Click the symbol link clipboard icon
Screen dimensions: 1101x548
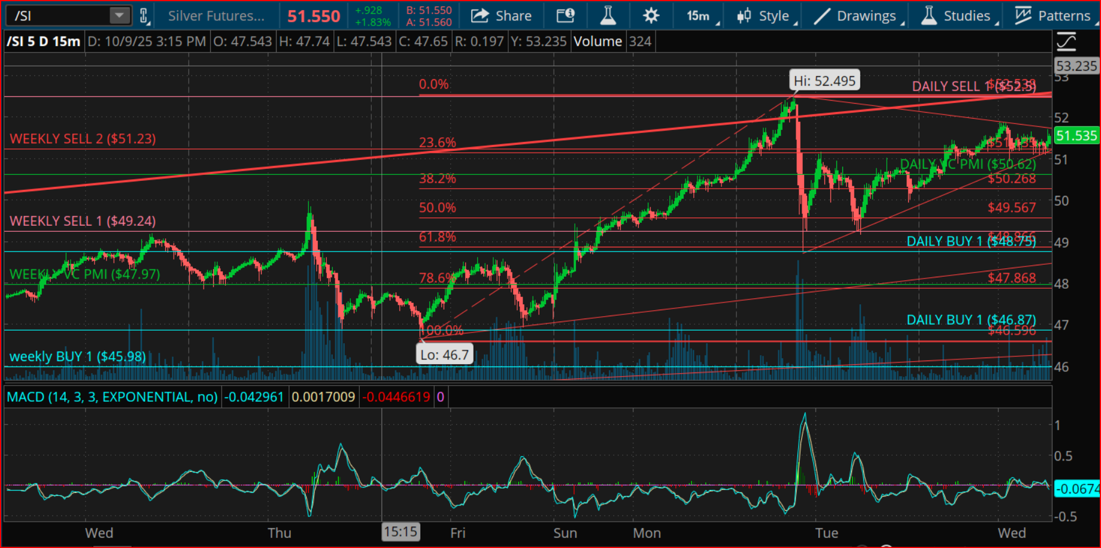coord(144,16)
